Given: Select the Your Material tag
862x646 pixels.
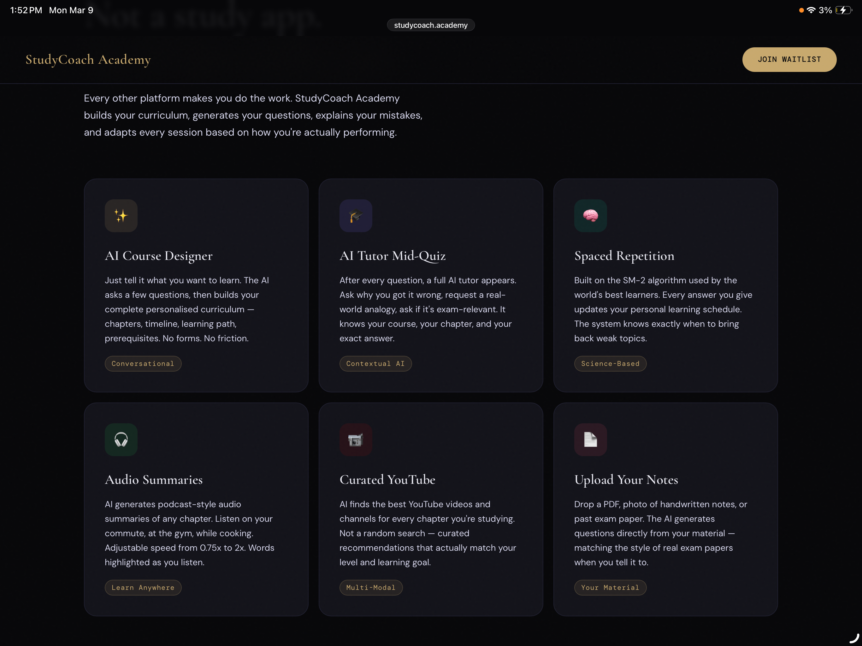Looking at the screenshot, I should (610, 587).
